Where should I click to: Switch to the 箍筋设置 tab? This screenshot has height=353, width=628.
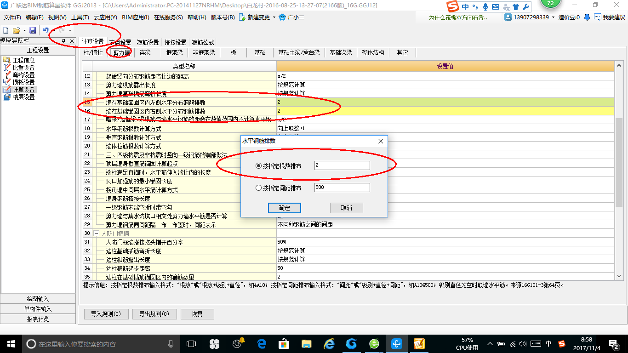tap(148, 42)
